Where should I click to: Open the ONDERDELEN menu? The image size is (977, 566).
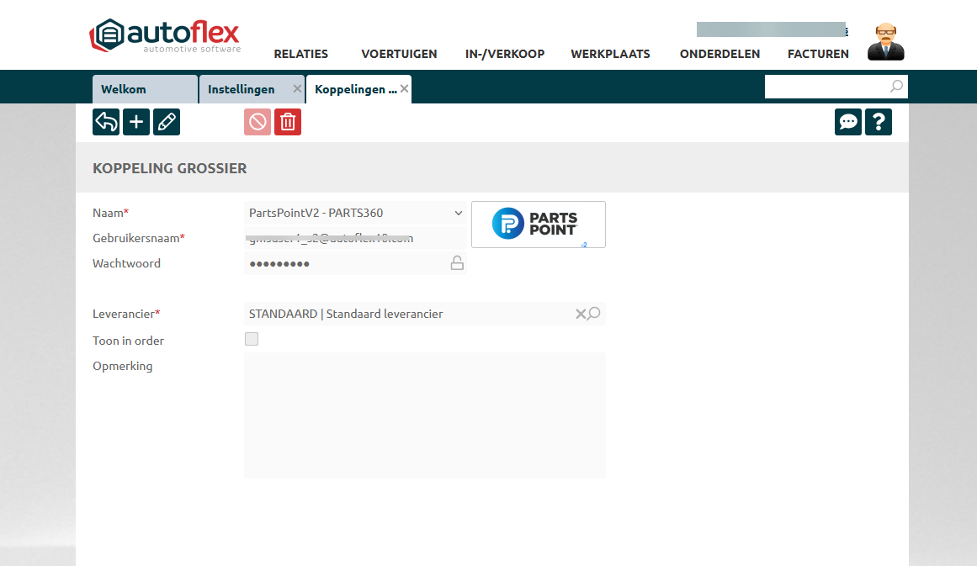719,54
